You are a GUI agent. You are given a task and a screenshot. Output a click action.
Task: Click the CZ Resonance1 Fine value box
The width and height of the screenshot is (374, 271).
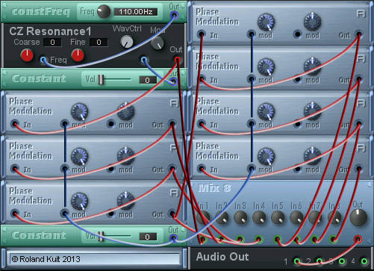click(99, 43)
